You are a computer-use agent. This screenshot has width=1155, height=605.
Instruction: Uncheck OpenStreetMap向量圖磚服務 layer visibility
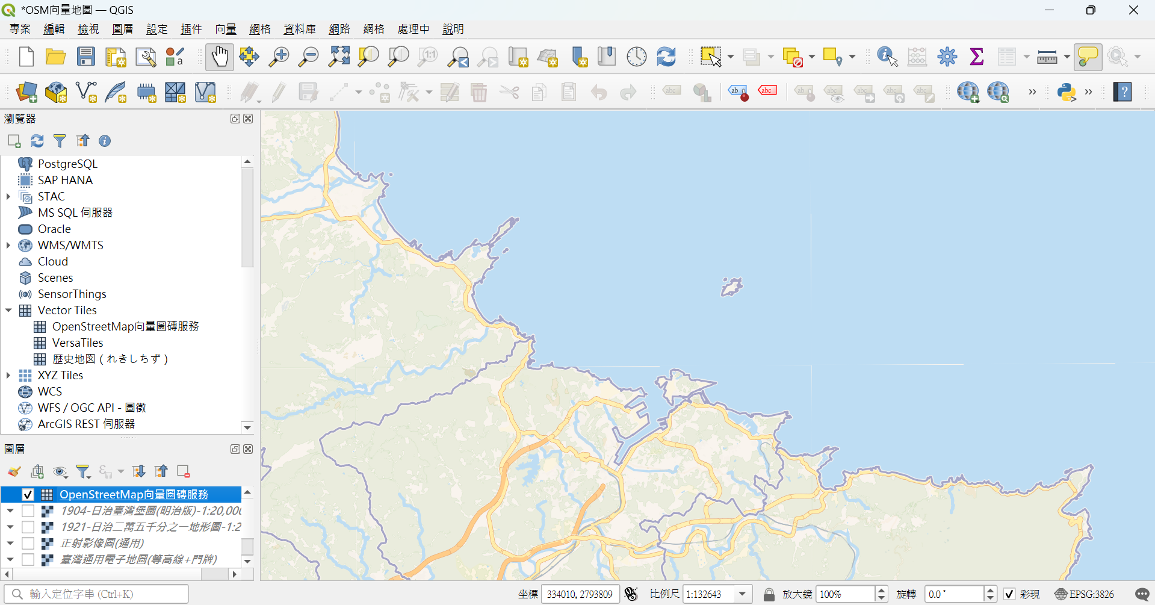28,494
